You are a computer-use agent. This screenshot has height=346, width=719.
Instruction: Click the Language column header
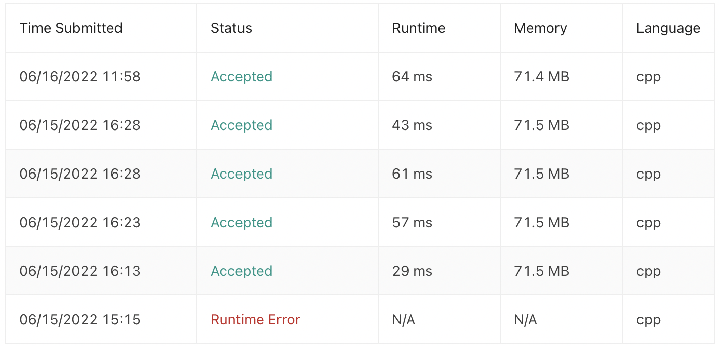pyautogui.click(x=668, y=28)
